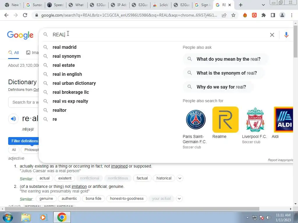Open the flame extension icon
This screenshot has width=298, height=223.
click(245, 15)
